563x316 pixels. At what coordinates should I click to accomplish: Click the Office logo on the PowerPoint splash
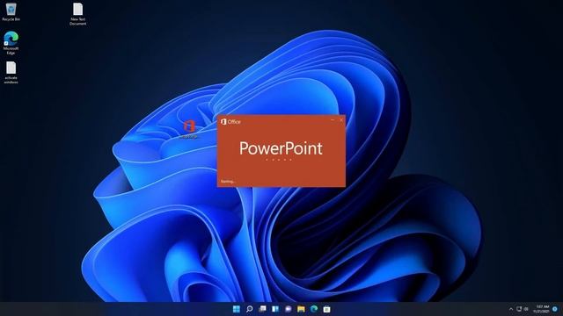click(230, 122)
